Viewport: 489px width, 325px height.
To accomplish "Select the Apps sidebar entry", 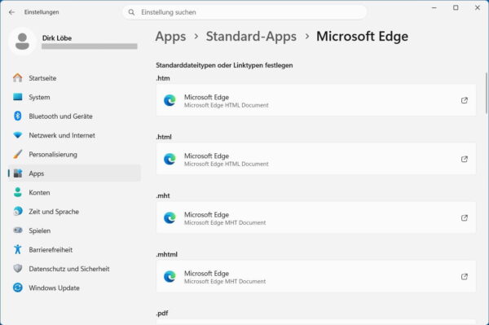I will pos(74,173).
